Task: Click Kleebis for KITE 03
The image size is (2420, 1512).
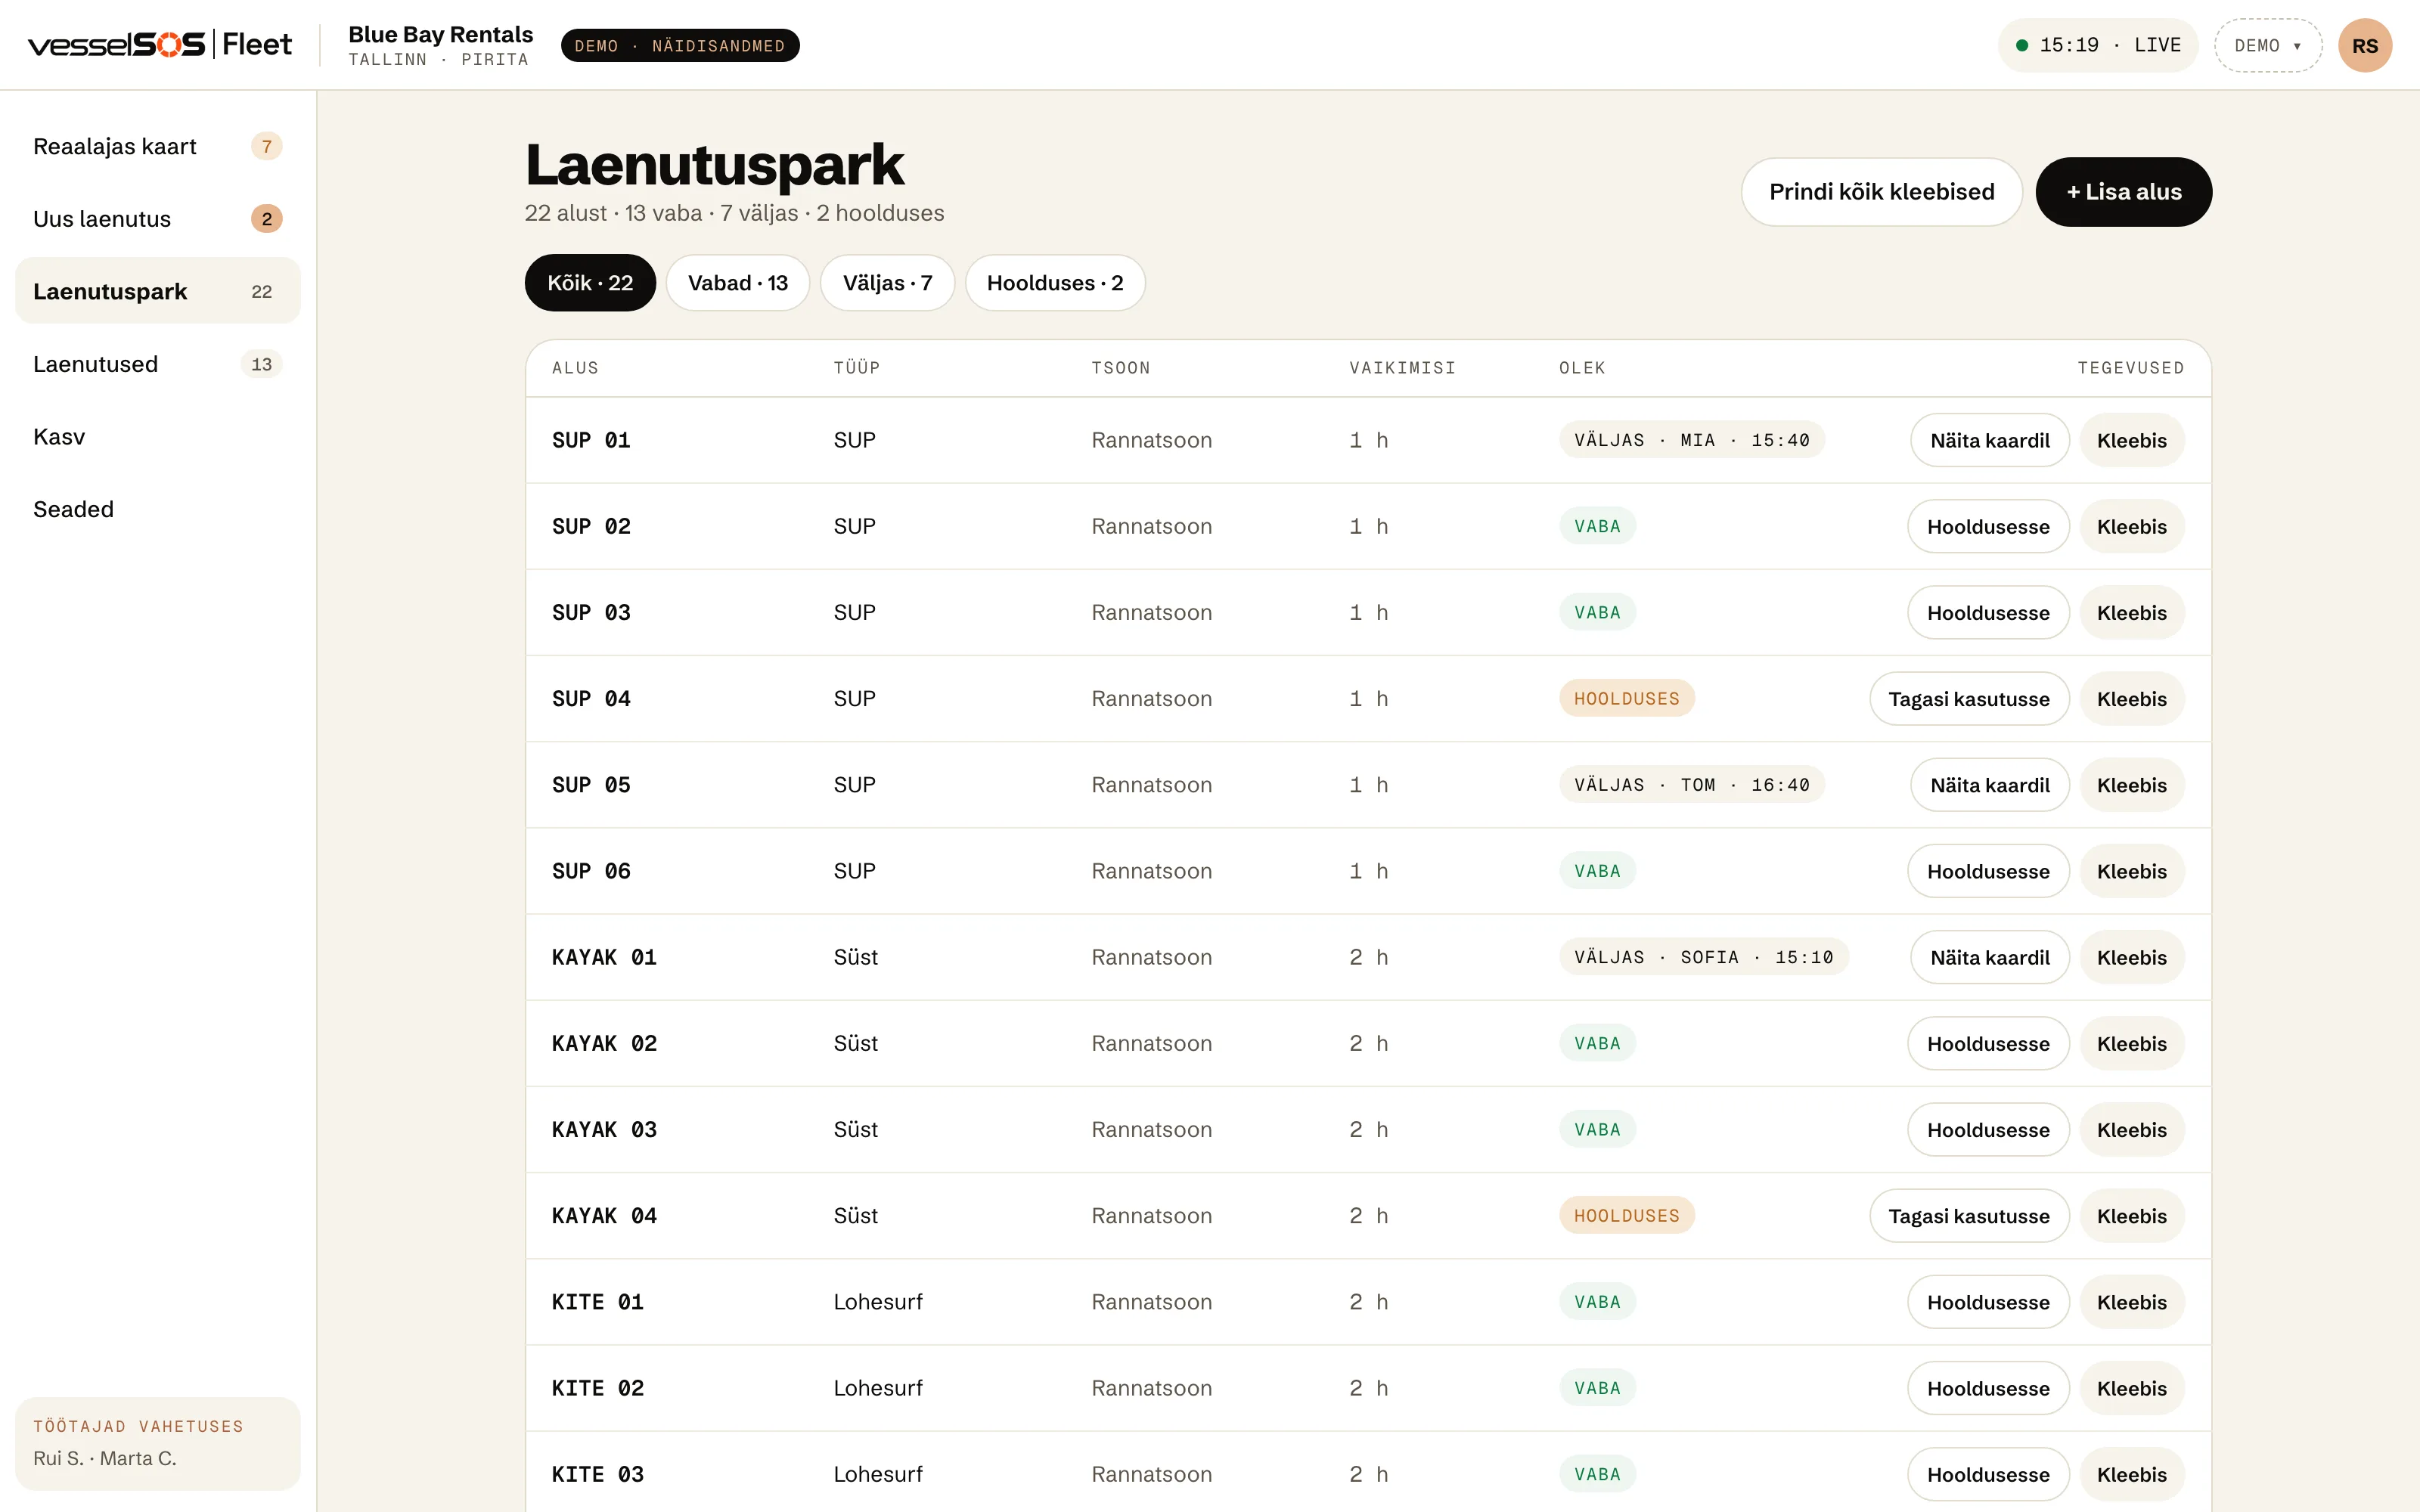Action: (2131, 1474)
